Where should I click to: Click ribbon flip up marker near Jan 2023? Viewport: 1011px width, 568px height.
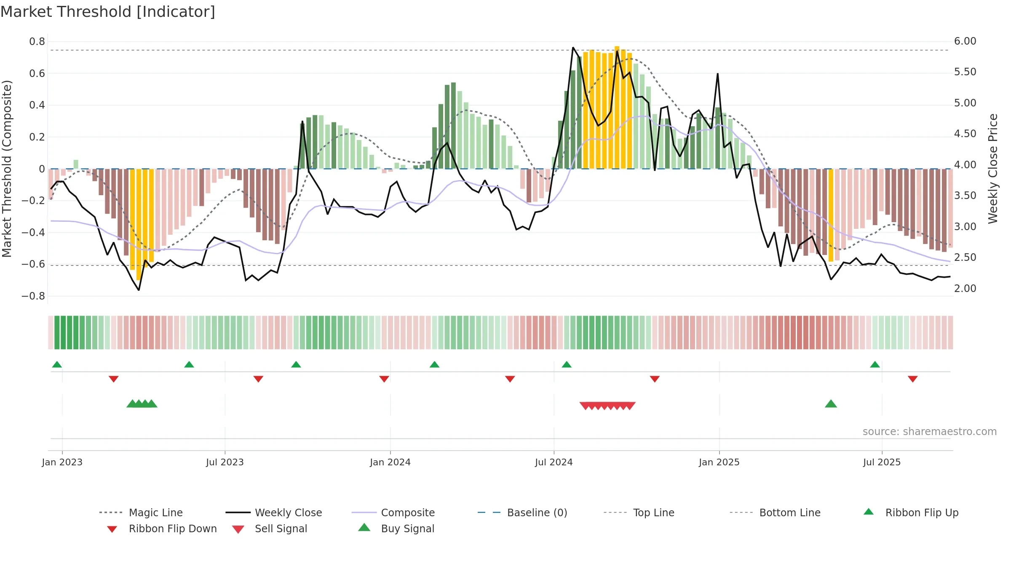[x=57, y=364]
